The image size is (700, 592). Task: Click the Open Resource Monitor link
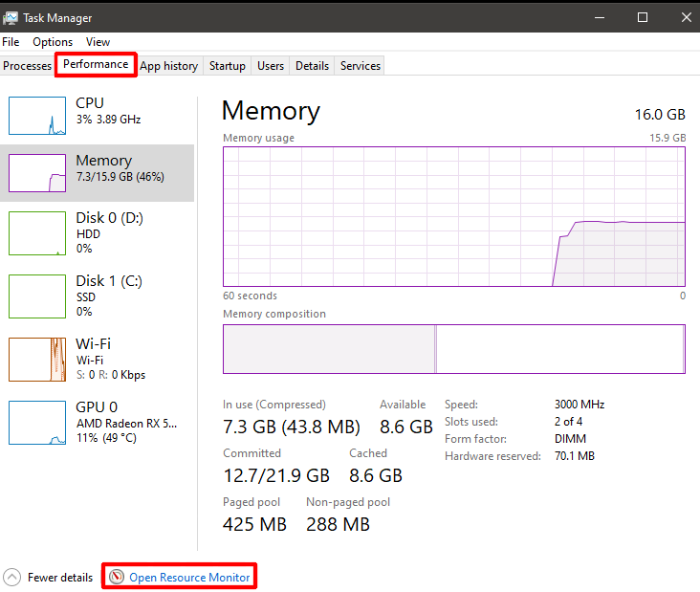tap(189, 577)
